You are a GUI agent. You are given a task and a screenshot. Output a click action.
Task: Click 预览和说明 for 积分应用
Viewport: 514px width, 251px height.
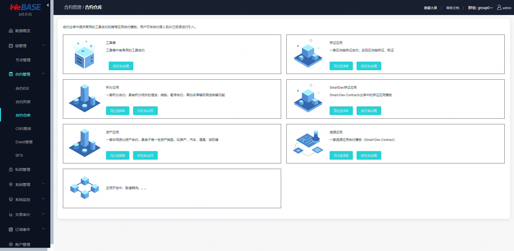coord(145,111)
